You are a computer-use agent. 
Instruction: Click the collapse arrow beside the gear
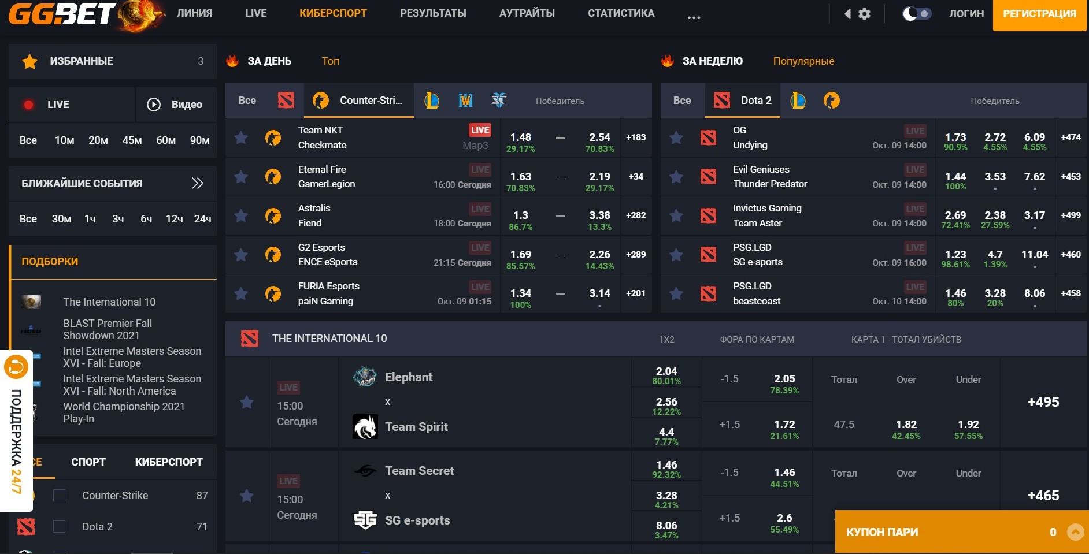click(x=847, y=14)
